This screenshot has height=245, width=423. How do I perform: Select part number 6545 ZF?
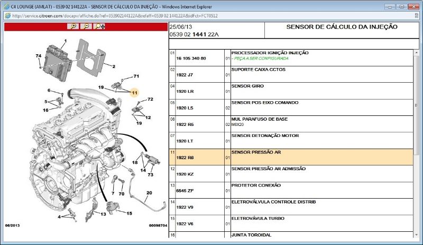[x=185, y=191]
